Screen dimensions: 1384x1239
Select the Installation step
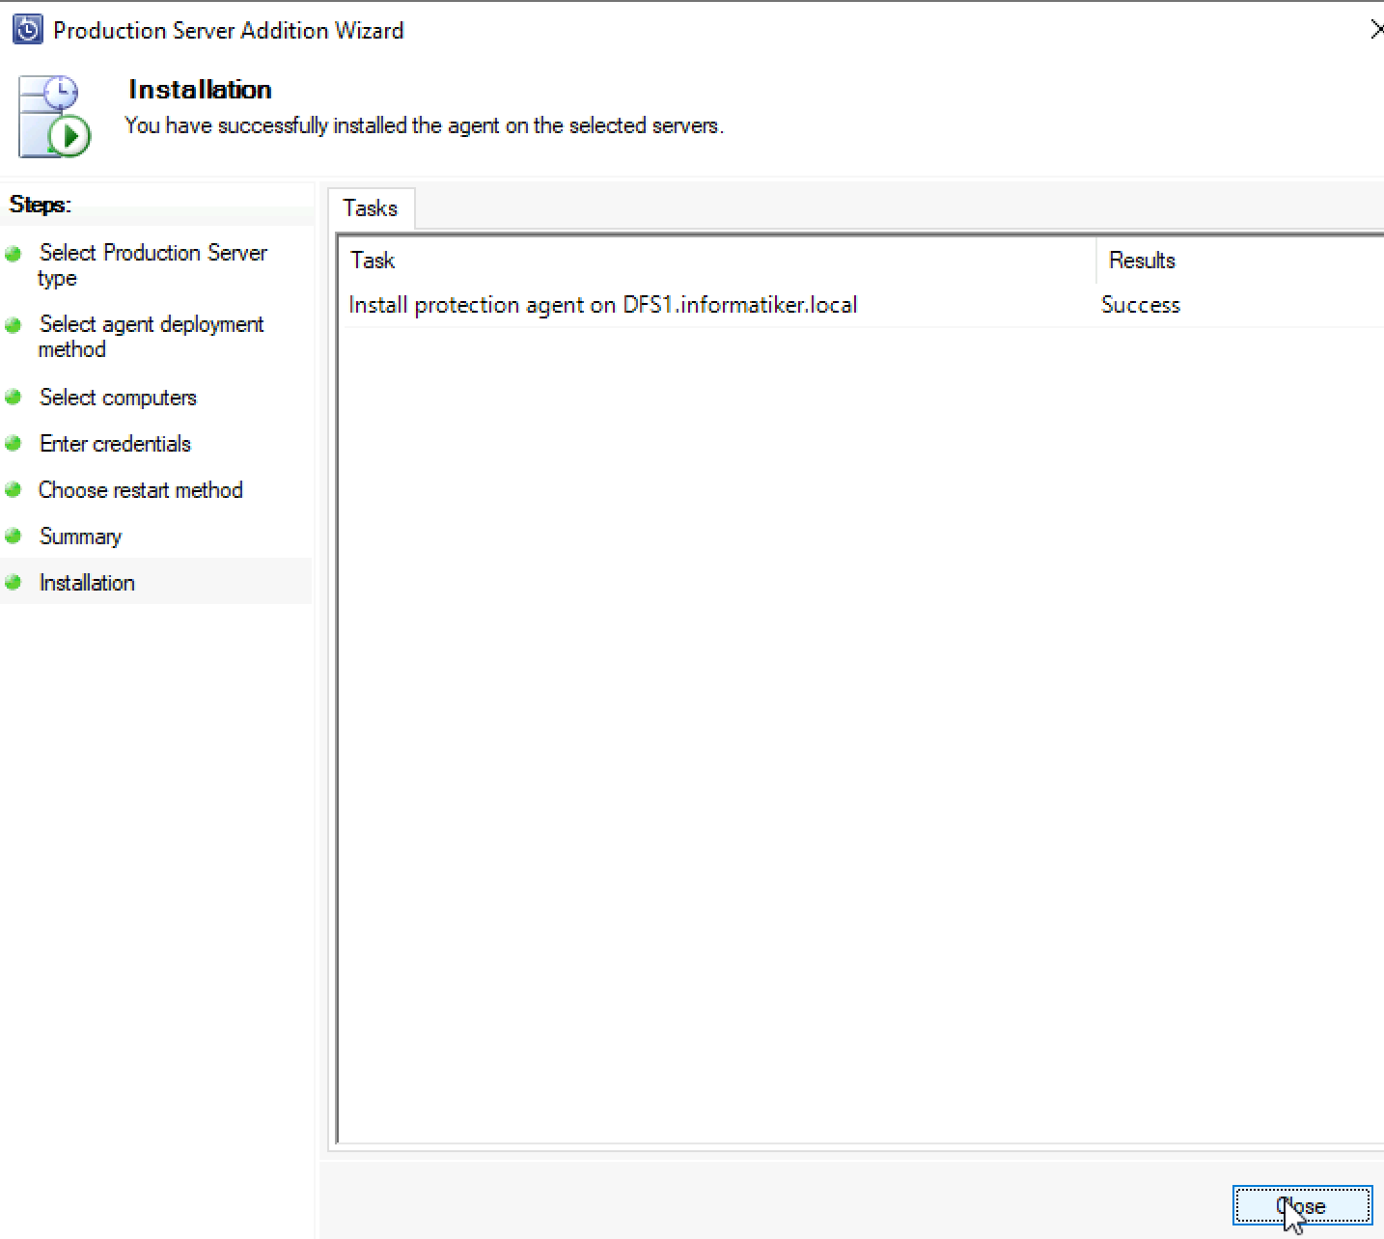point(87,583)
